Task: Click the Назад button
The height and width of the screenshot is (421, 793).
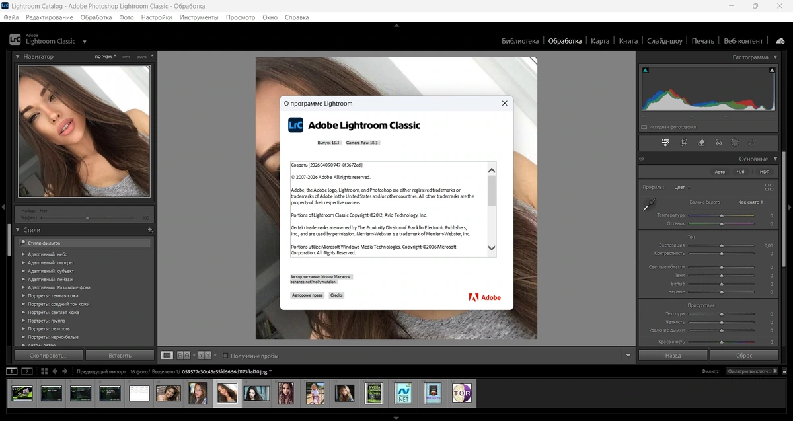Action: [x=673, y=355]
